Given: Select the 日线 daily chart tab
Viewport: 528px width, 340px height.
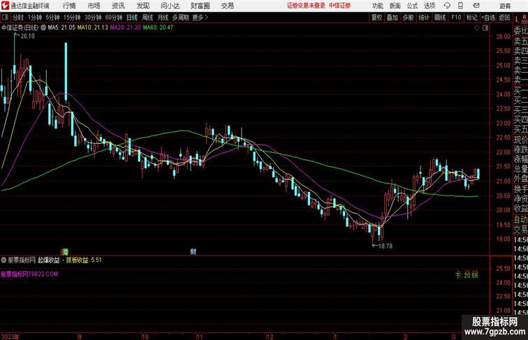Looking at the screenshot, I should click(x=132, y=17).
